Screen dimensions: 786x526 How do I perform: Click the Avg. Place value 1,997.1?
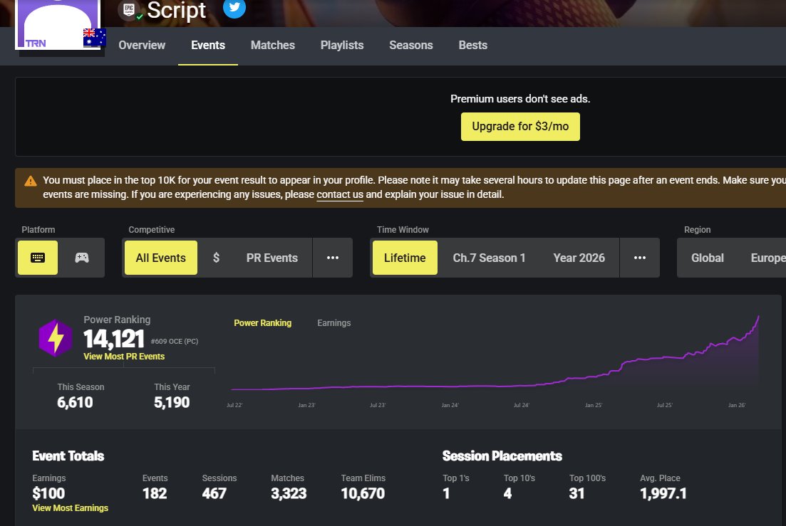point(663,493)
